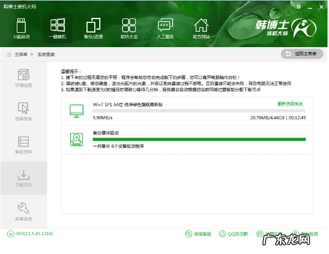
Task: Click 一共备份 6个设备驱动程序 text
Action: [118, 146]
